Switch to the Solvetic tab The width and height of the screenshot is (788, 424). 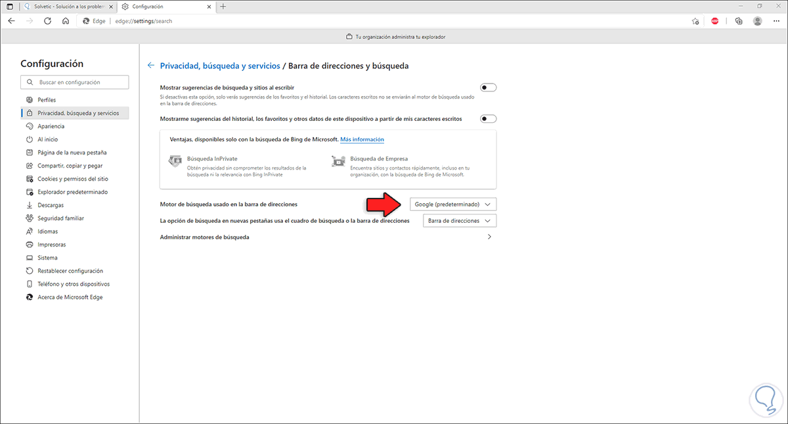(x=68, y=6)
